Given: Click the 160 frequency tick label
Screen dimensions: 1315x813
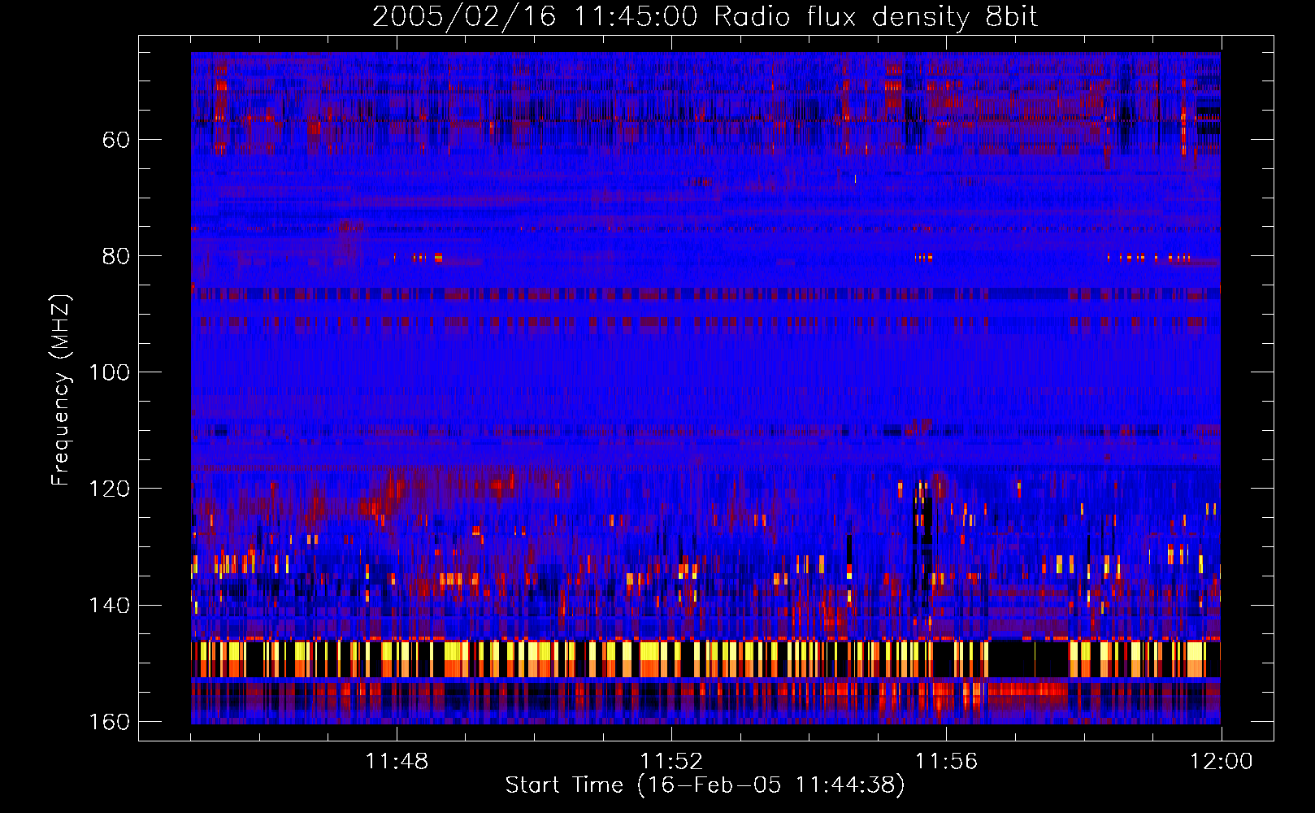Looking at the screenshot, I should point(109,722).
